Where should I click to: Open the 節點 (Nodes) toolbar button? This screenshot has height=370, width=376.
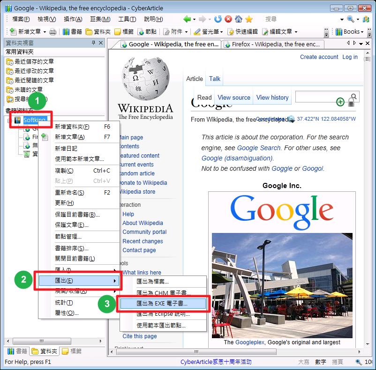[x=148, y=32]
